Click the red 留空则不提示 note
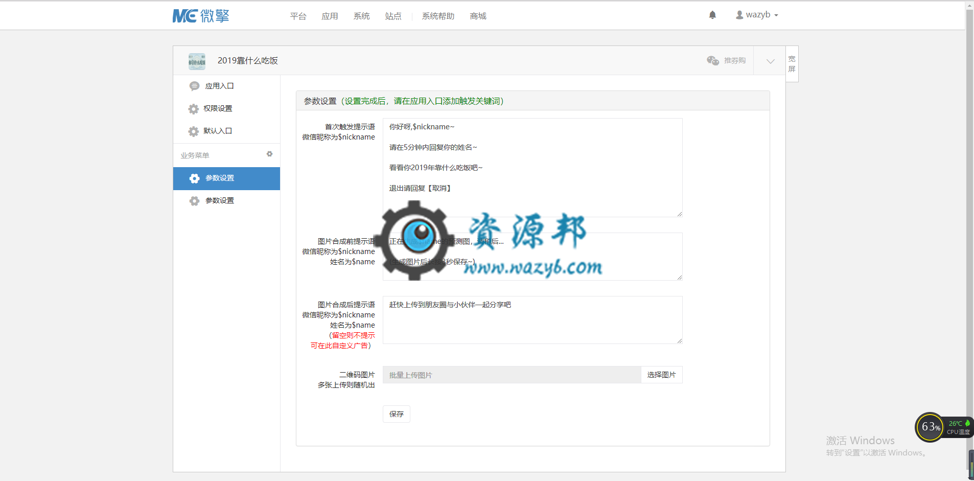 click(x=352, y=335)
